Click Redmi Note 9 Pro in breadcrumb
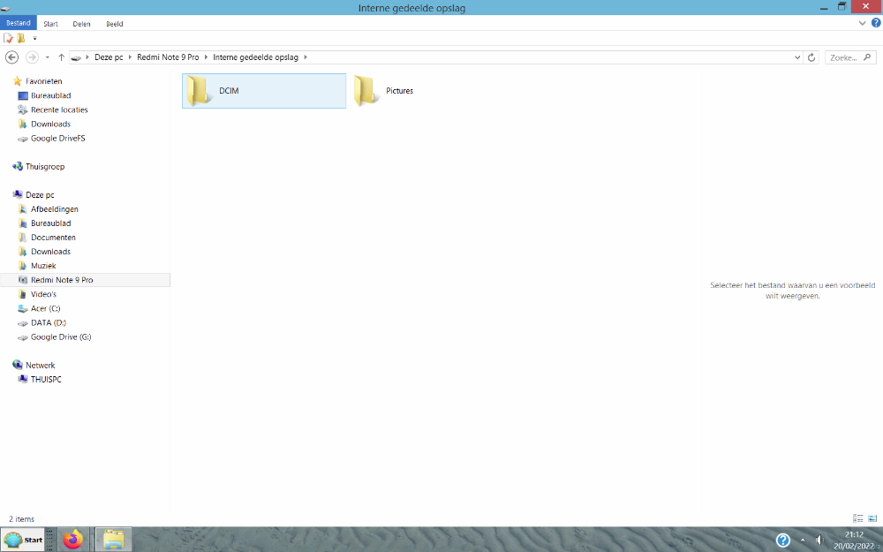The height and width of the screenshot is (552, 883). pos(168,57)
